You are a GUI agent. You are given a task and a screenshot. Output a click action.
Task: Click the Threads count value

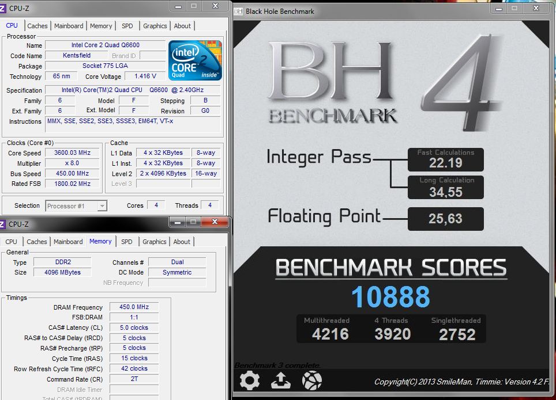[210, 205]
